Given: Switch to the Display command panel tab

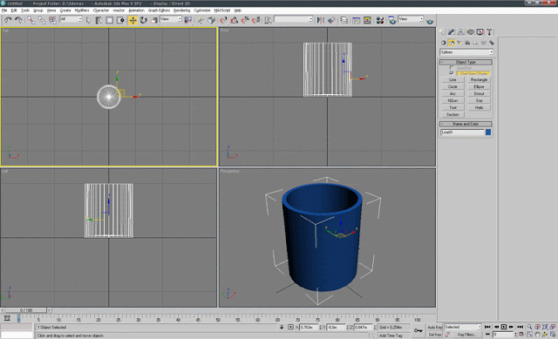Looking at the screenshot, I should coord(480,32).
